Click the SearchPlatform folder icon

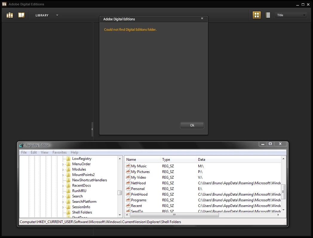click(68, 202)
